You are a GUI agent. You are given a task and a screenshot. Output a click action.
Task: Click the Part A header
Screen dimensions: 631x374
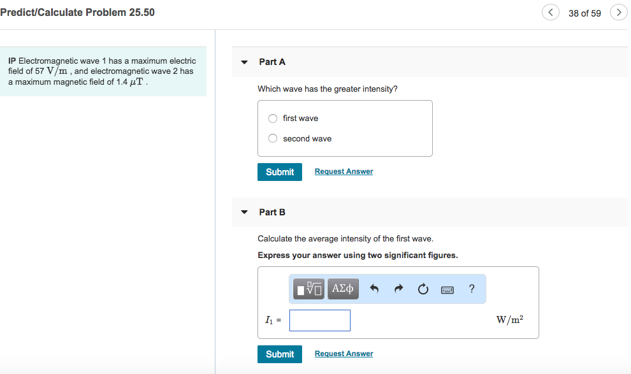tap(272, 62)
